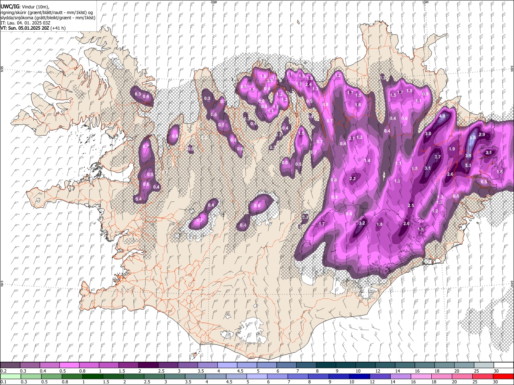The width and height of the screenshot is (514, 385).
Task: Click the red 30 mm rain legend swatch
Action: [504, 376]
